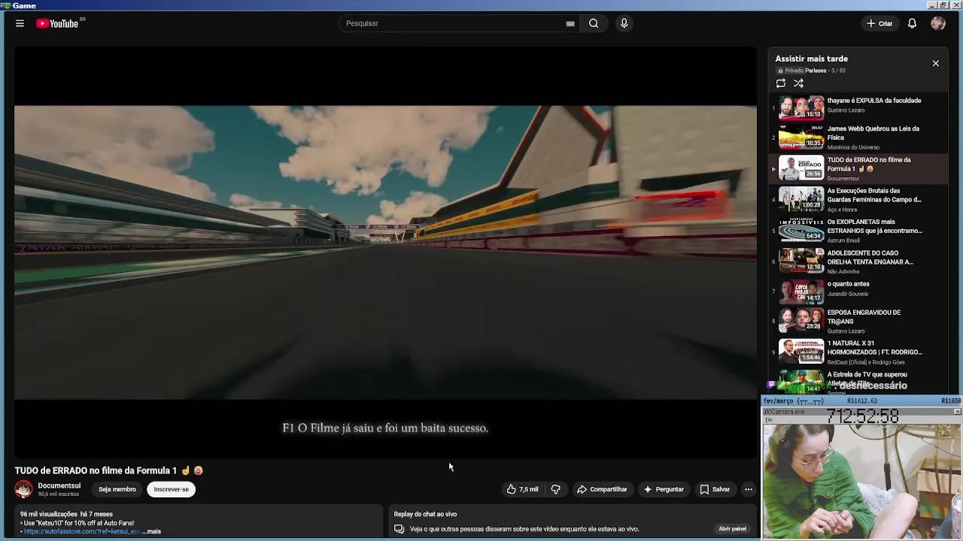The width and height of the screenshot is (963, 541).
Task: Toggle playlist shuffle icon
Action: [x=798, y=83]
